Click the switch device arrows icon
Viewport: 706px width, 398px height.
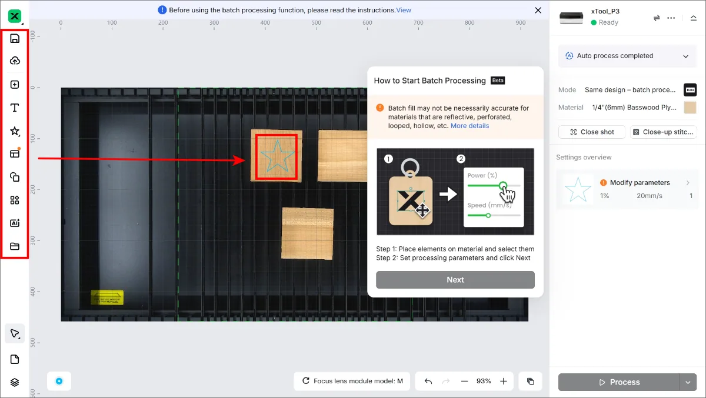pos(657,18)
